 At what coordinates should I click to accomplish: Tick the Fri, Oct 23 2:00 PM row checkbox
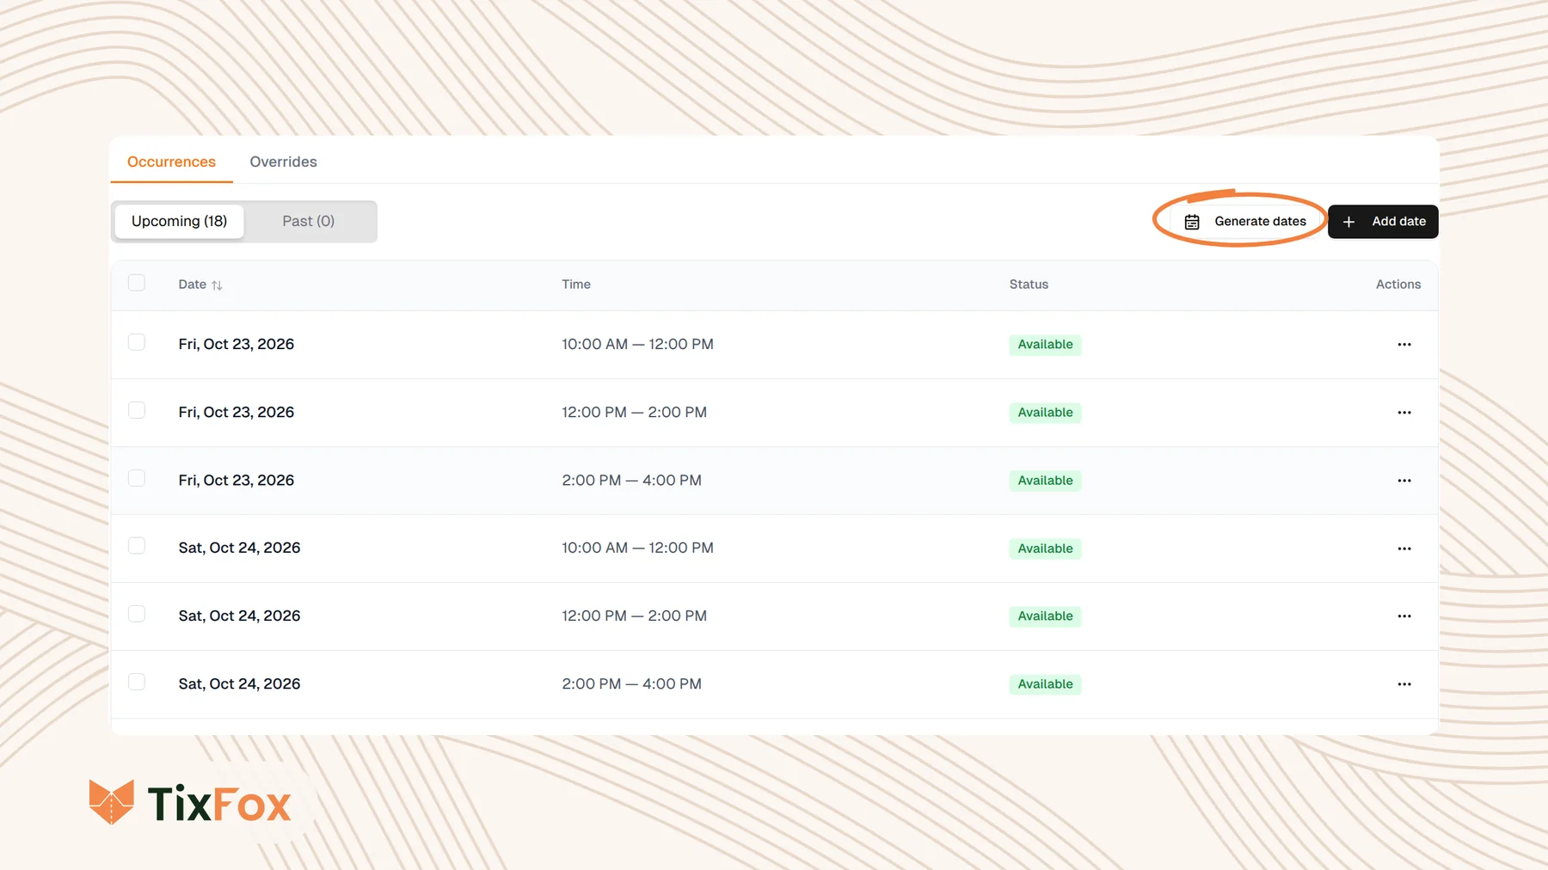[137, 478]
